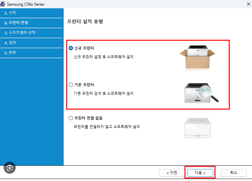The height and width of the screenshot is (181, 252).
Task: Click the Samsung installer title bar icon
Action: (2, 4)
